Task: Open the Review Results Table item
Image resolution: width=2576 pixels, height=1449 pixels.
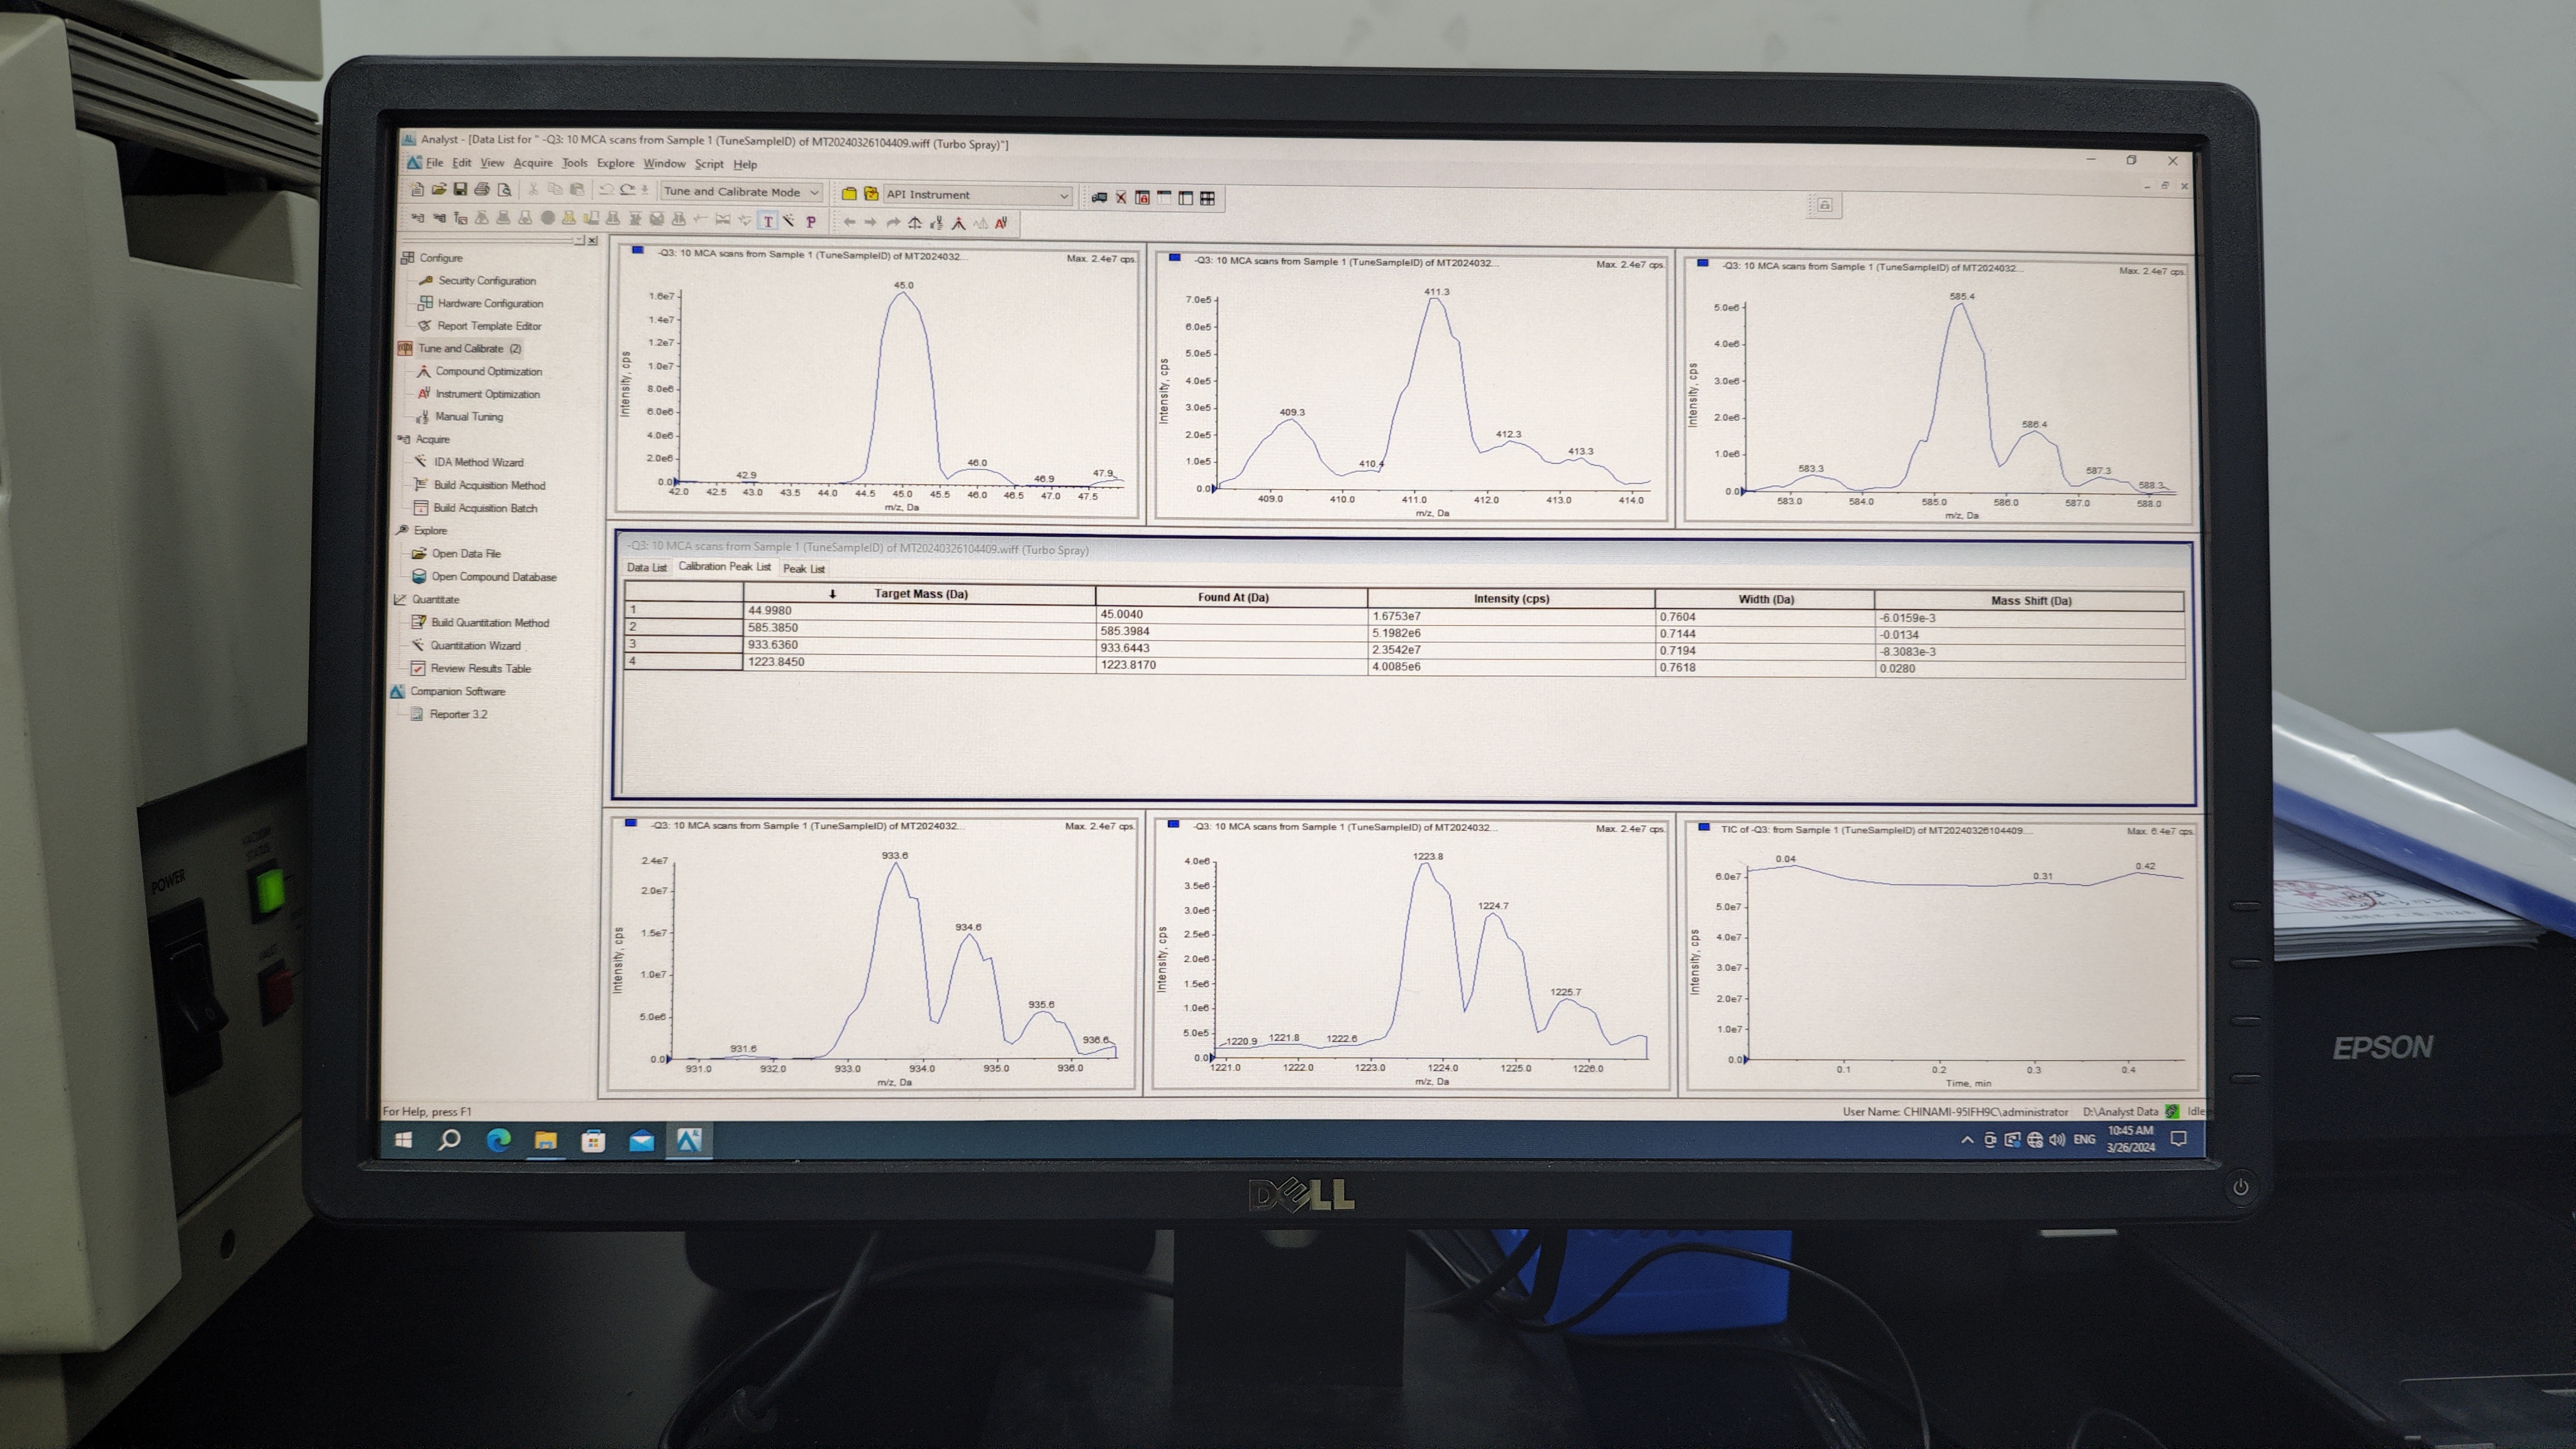Action: (480, 669)
